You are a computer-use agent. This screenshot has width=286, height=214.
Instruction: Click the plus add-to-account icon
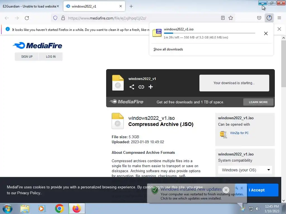pyautogui.click(x=151, y=87)
